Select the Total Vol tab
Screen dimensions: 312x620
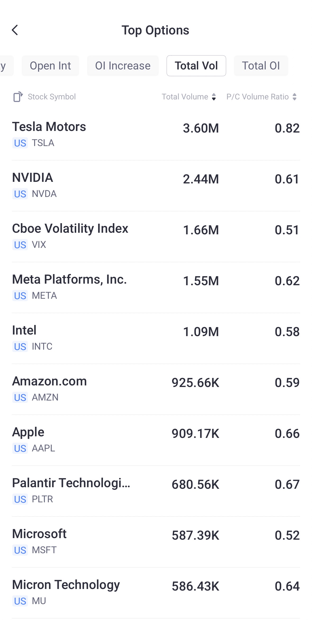click(x=196, y=66)
